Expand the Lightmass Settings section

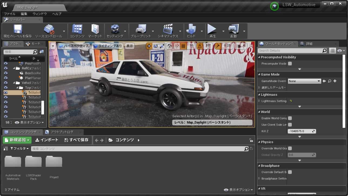(259, 101)
